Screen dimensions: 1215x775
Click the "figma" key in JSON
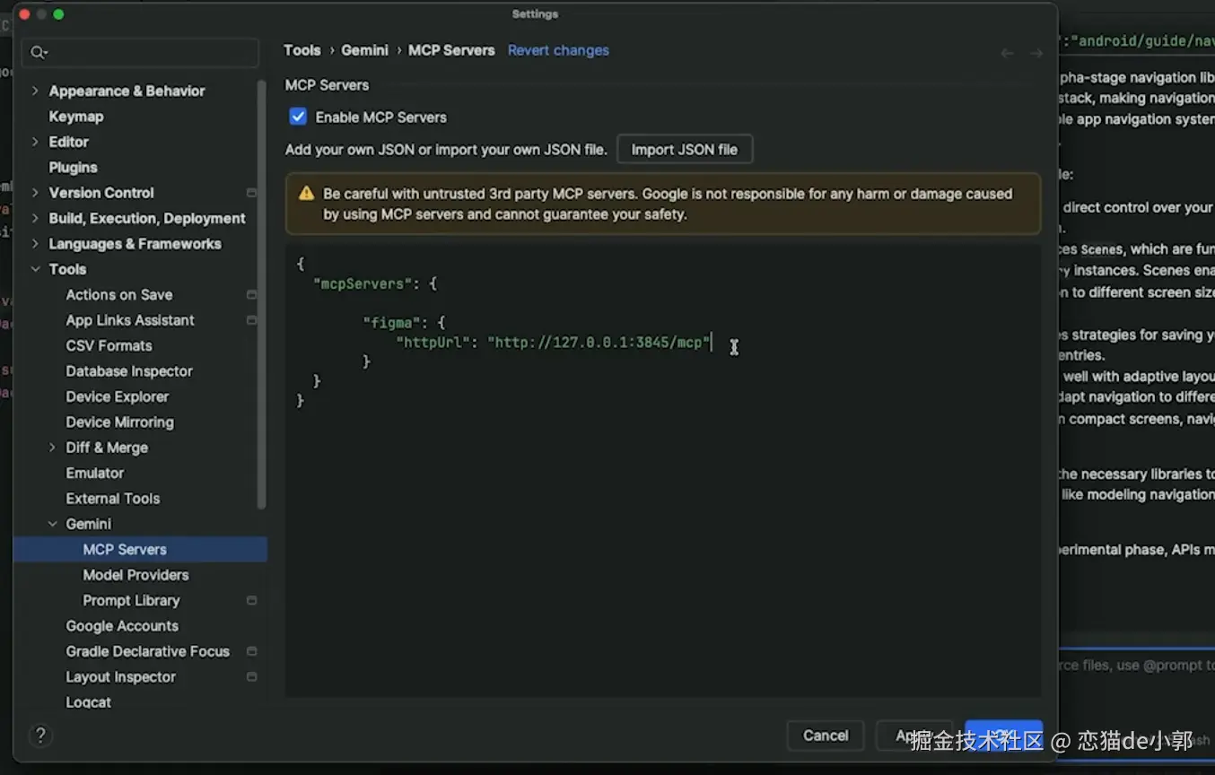[391, 322]
